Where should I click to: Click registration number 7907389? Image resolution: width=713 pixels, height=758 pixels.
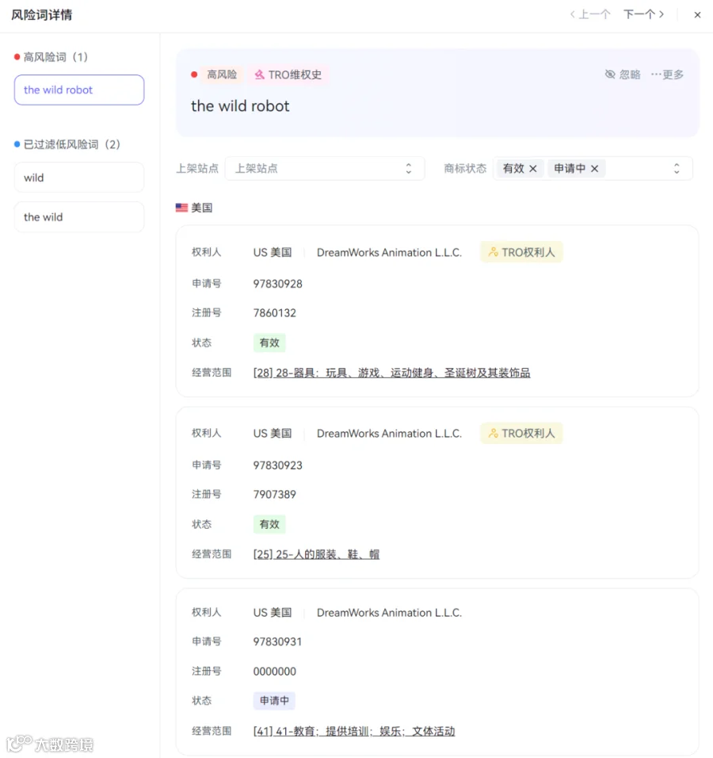point(274,494)
